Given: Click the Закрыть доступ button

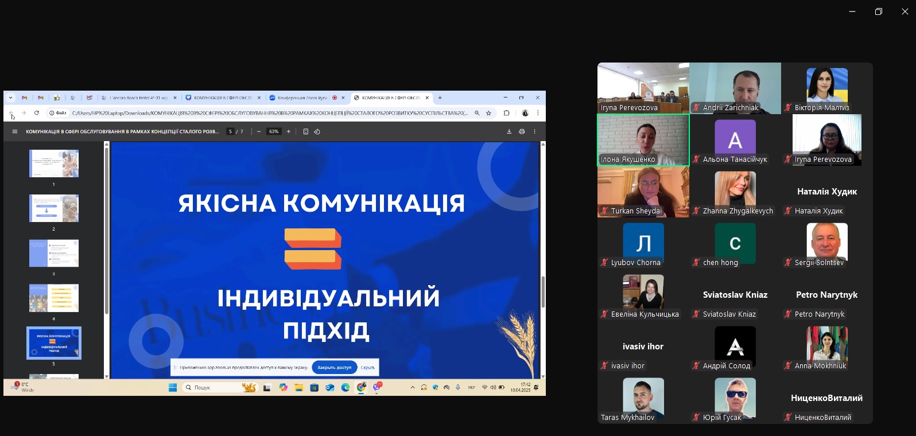Looking at the screenshot, I should 335,367.
